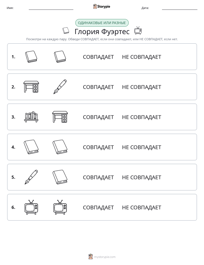Click the desk icon in row 2
The height and width of the screenshot is (265, 204).
click(31, 87)
